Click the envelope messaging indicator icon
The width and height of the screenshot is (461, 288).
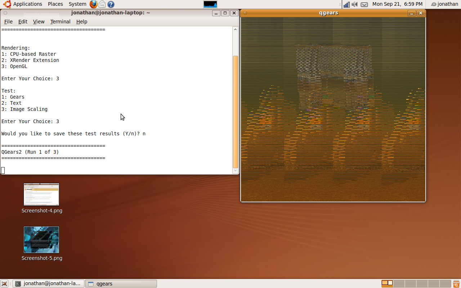pos(364,4)
